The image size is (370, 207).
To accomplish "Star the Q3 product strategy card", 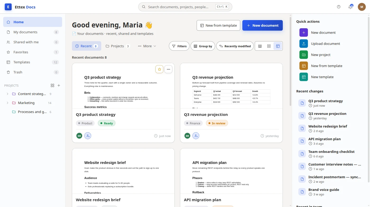I will click(159, 69).
